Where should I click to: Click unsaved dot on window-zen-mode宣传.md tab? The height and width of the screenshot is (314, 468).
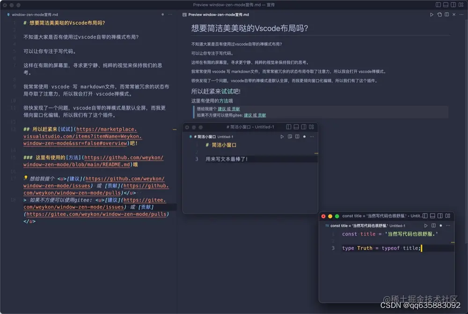[x=163, y=15]
